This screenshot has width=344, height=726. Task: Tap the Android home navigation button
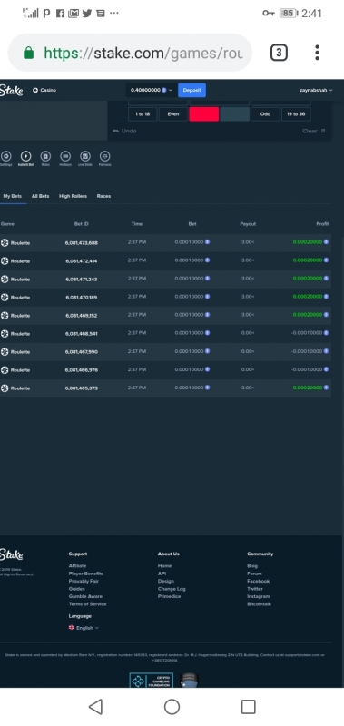(x=172, y=707)
